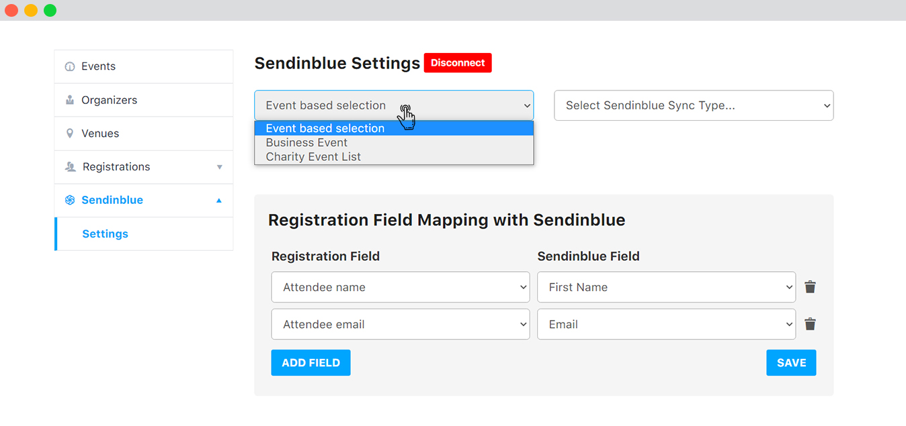
Task: Click the Organizers person icon
Action: 69,100
